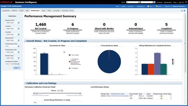Image resolution: width=188 pixels, height=106 pixels.
Task: Click the pie chart in % Documents by Status
Action: (109, 62)
